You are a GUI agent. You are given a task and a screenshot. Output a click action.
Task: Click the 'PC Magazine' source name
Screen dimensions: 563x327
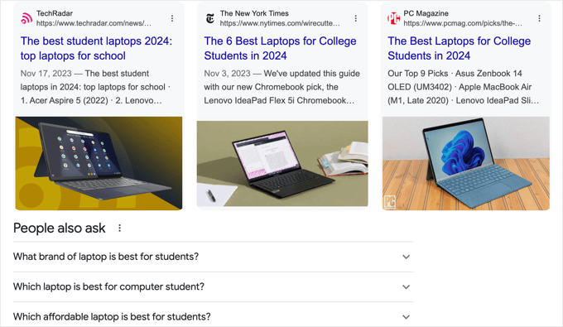coord(426,13)
